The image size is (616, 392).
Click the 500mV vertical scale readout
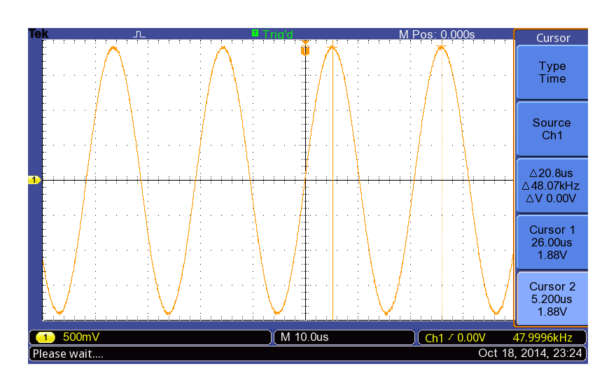click(x=81, y=337)
